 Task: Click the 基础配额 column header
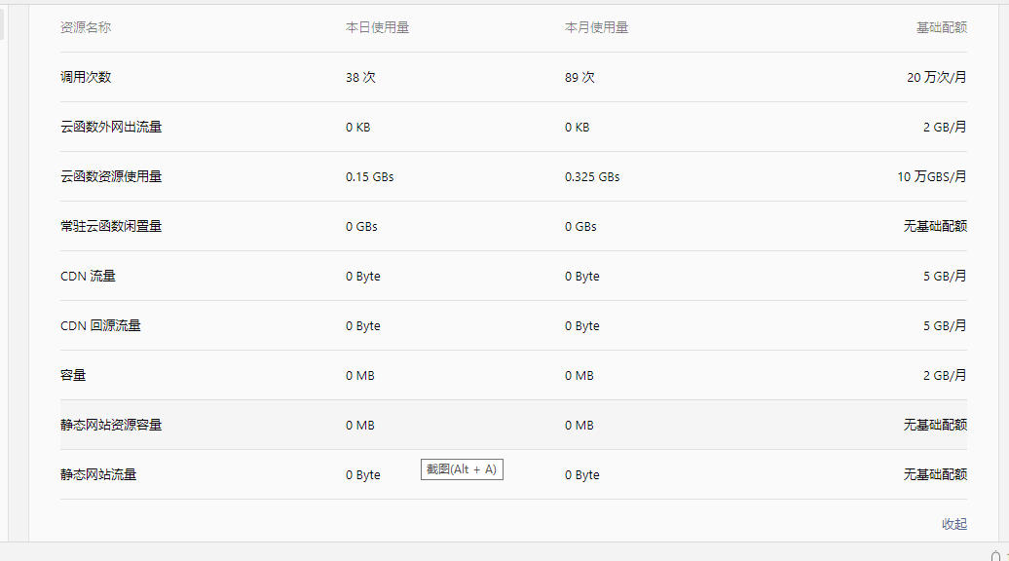click(942, 27)
